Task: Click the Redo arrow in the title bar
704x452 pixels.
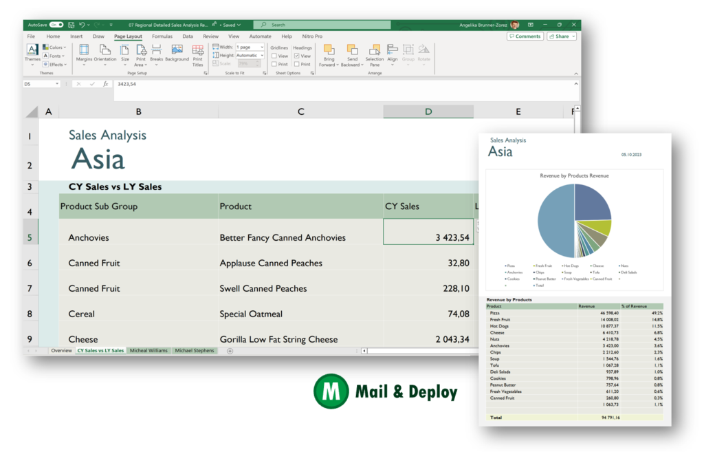Action: click(x=96, y=25)
